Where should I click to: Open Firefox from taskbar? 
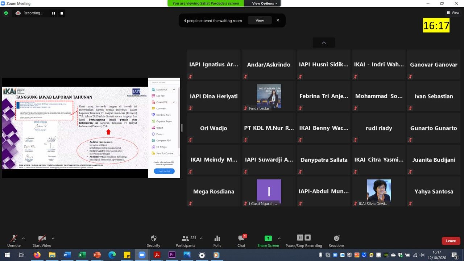pyautogui.click(x=37, y=255)
